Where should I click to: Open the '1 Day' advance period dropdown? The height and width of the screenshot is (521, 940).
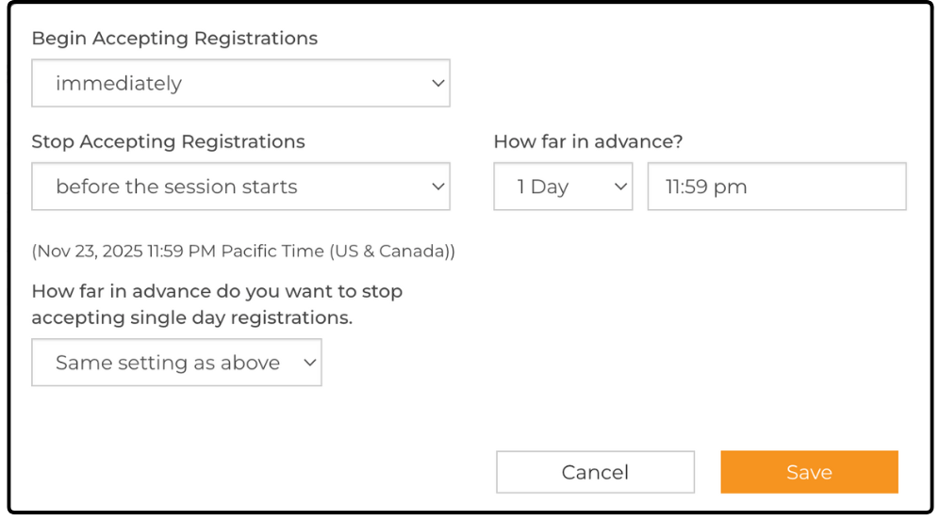click(x=563, y=187)
